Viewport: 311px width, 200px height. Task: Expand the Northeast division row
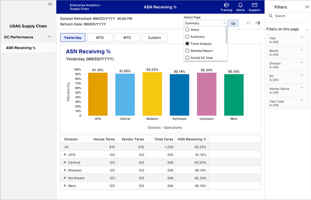pos(65,178)
